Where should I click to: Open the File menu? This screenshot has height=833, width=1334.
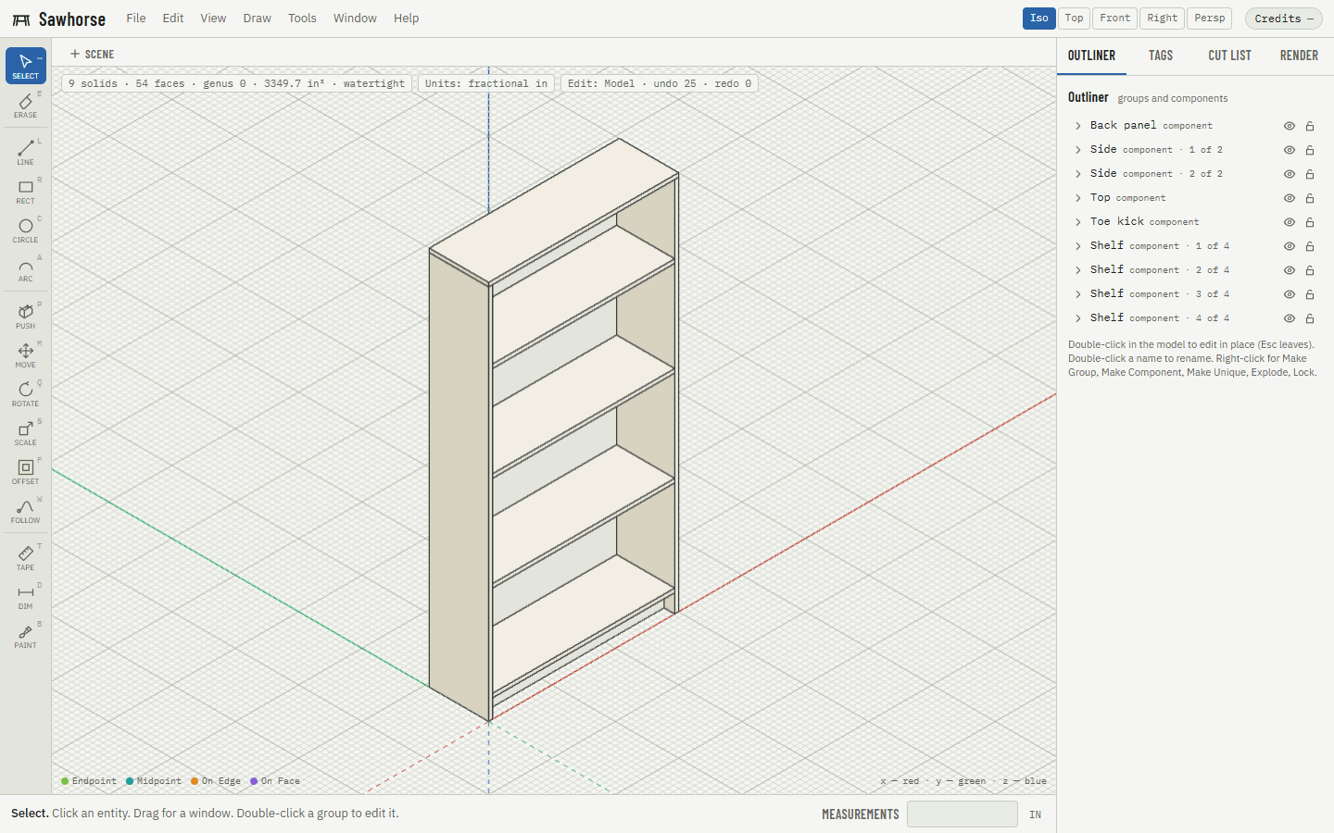click(136, 19)
